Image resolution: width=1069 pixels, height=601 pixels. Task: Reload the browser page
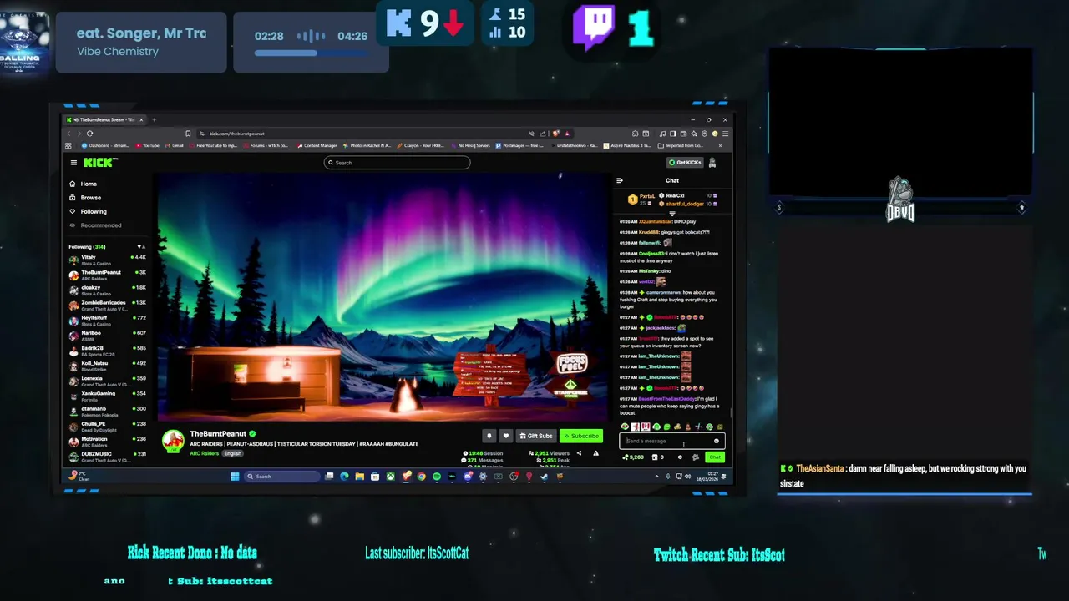89,134
